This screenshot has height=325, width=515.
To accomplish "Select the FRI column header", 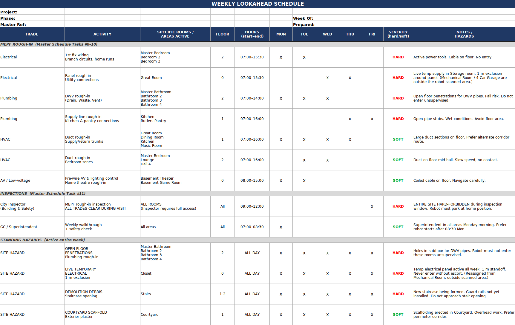I will pos(372,34).
